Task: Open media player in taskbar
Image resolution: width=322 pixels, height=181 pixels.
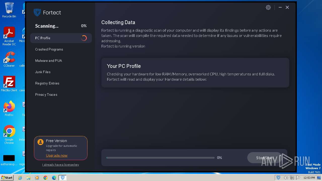Action: coord(37,178)
